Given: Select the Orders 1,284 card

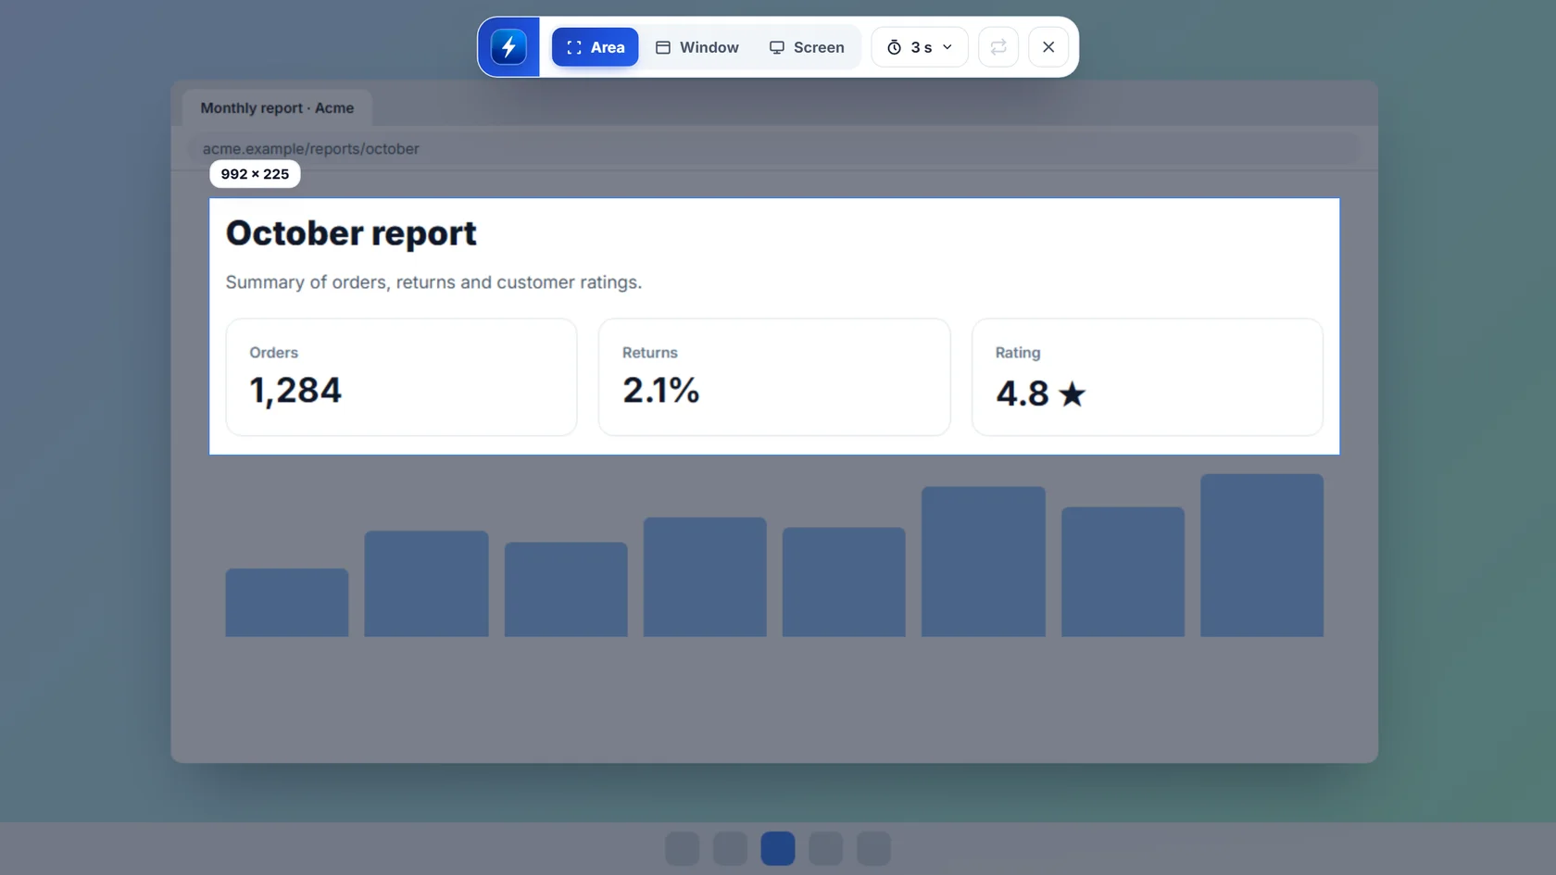Looking at the screenshot, I should click(x=401, y=377).
